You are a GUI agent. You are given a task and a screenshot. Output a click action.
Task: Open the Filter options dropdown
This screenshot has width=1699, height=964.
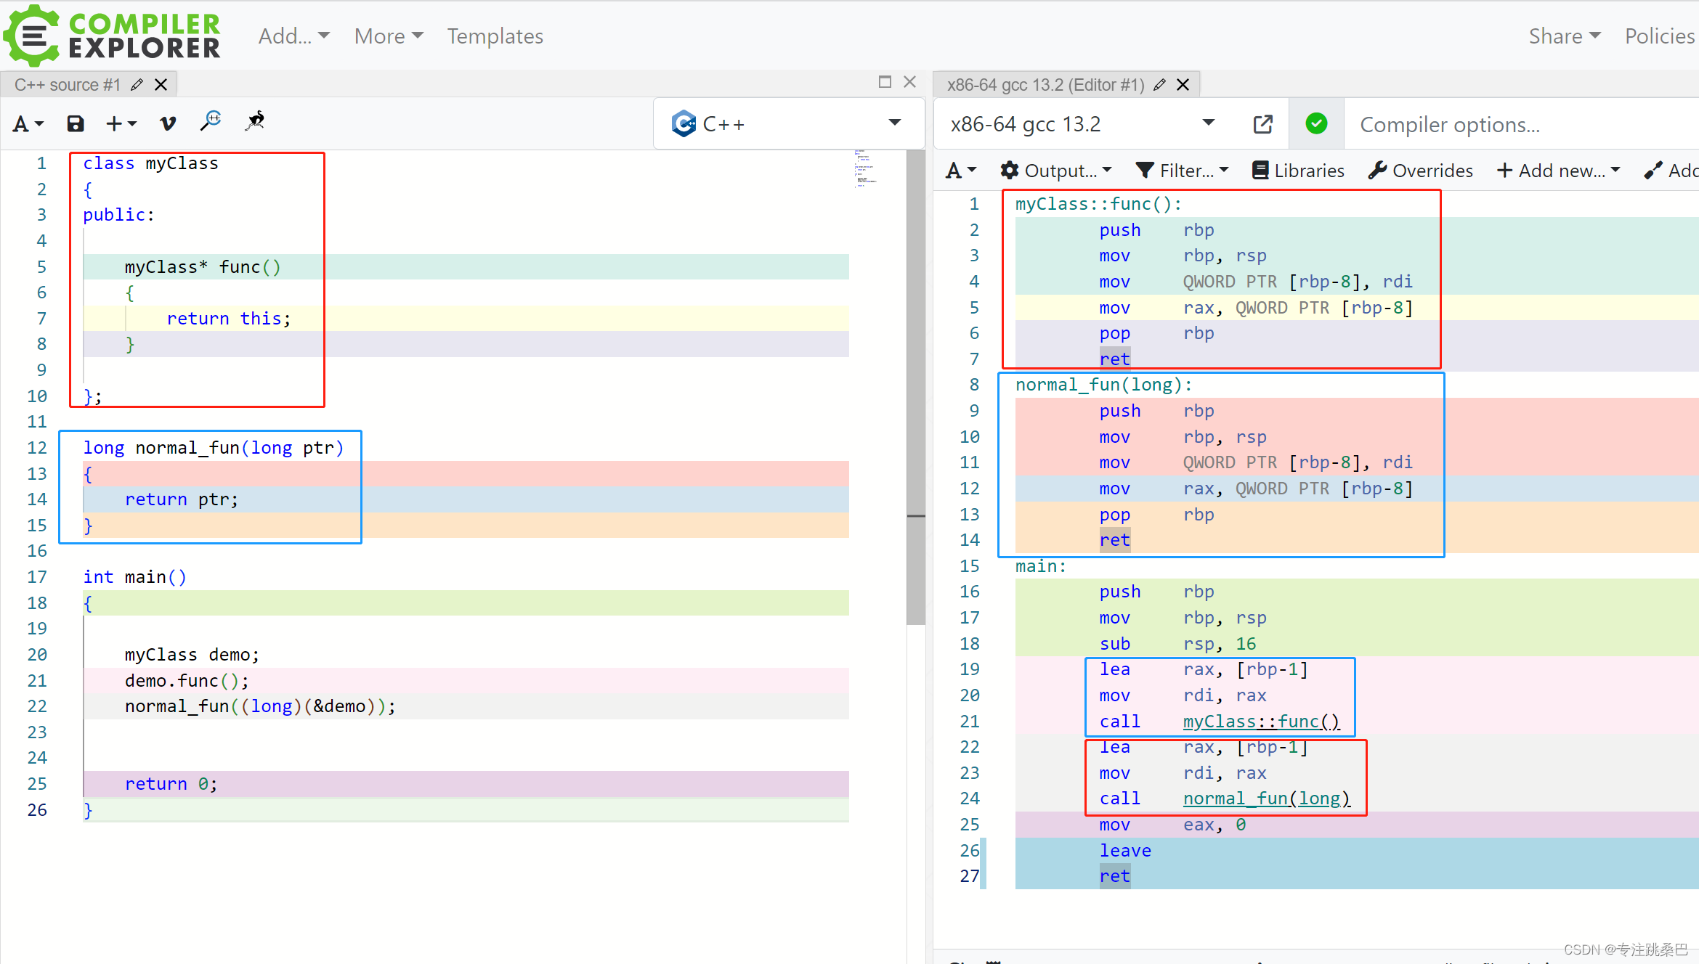click(1183, 171)
